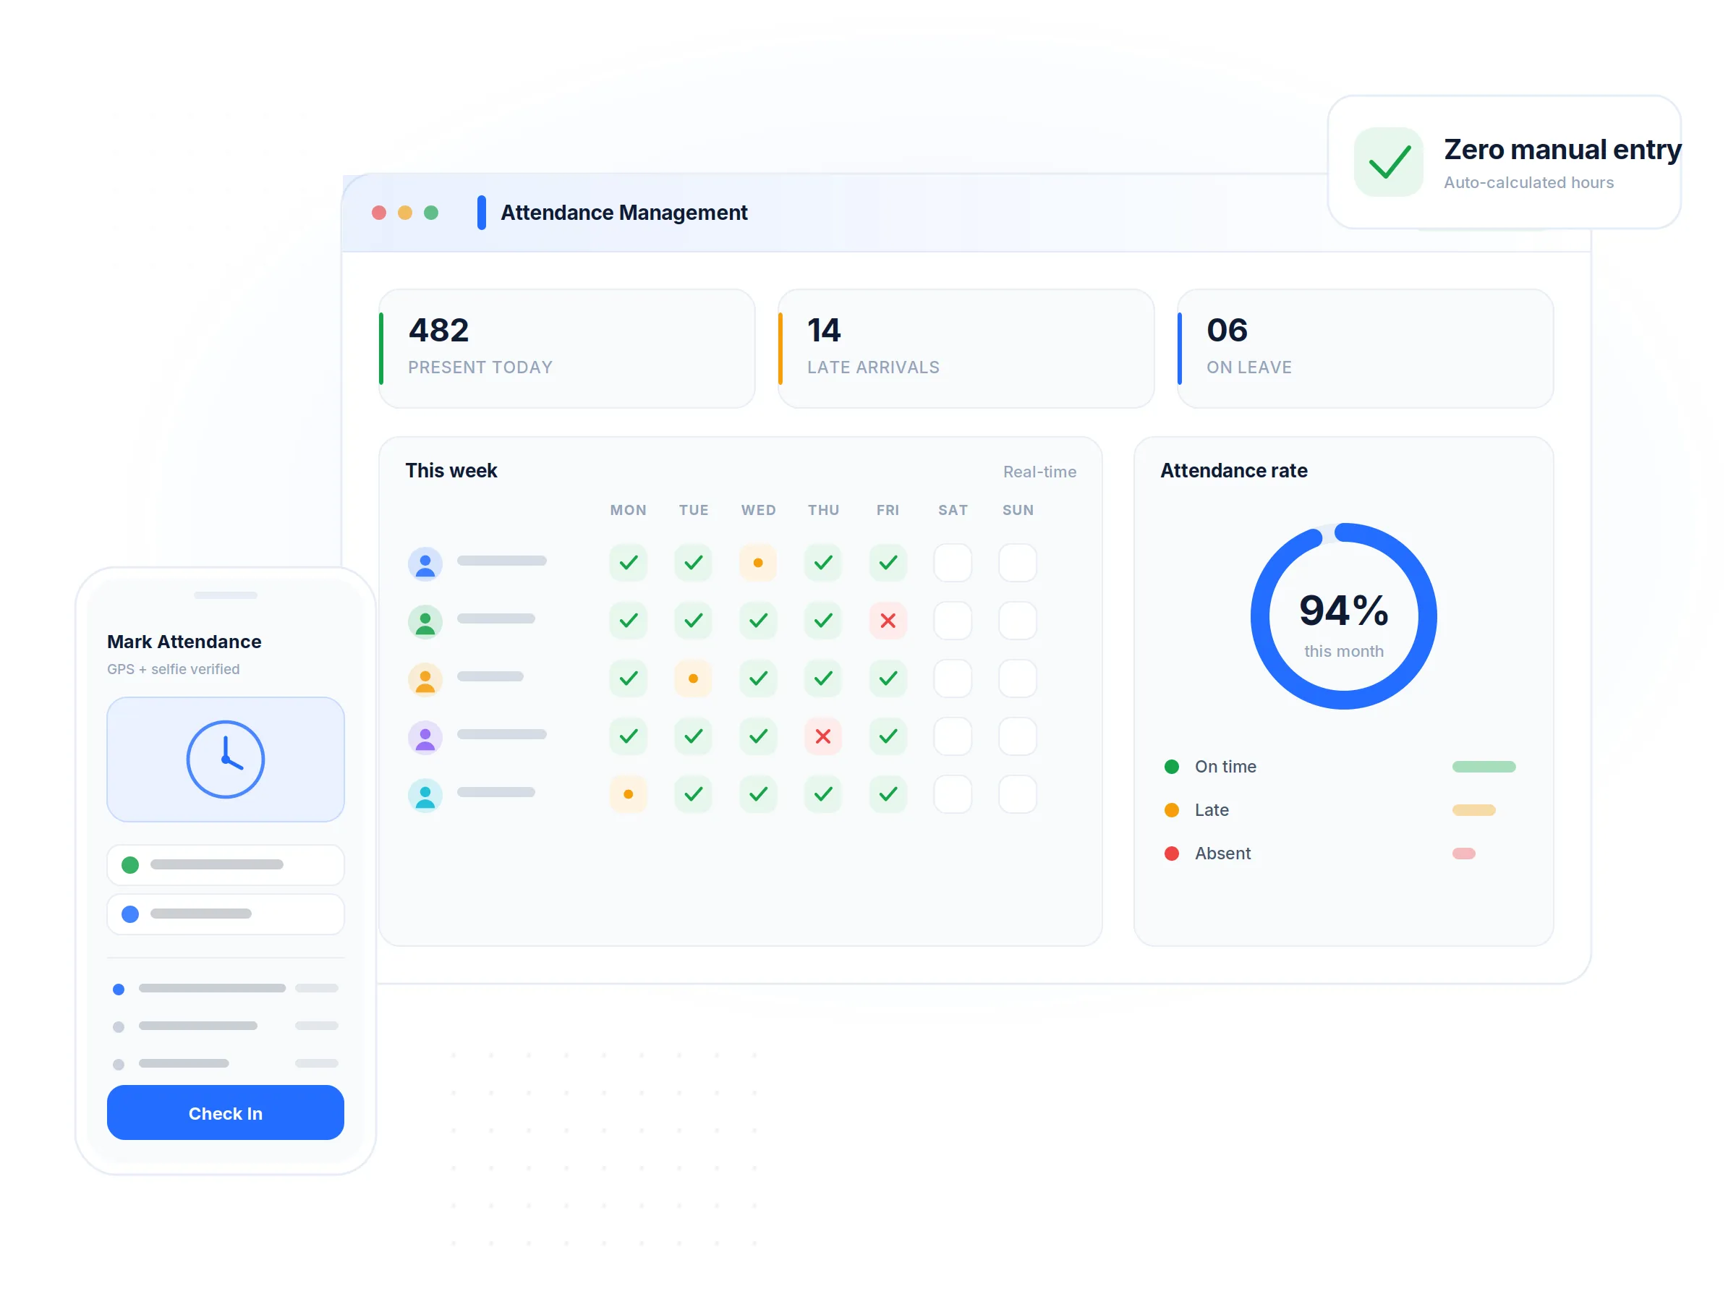Viewport: 1736px width, 1302px height.
Task: Click the 14 Late Arrivals card
Action: [966, 349]
